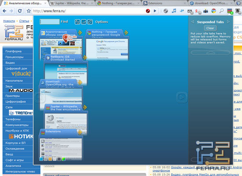Switch to the Jupiter - Wikipedia browser tab
Viewport: 242px width, 176px height.
pos(72,3)
